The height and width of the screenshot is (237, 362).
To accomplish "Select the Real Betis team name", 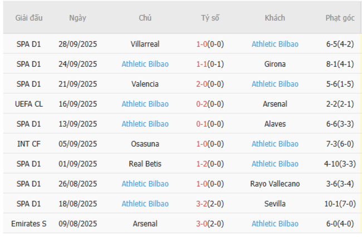I will [x=145, y=164].
